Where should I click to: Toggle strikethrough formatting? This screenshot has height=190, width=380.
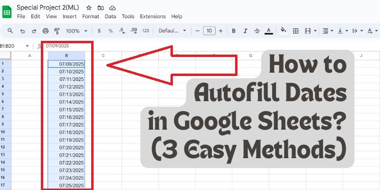pyautogui.click(x=257, y=31)
